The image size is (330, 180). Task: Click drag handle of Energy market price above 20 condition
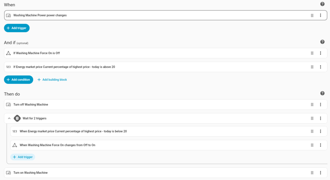pos(312,67)
